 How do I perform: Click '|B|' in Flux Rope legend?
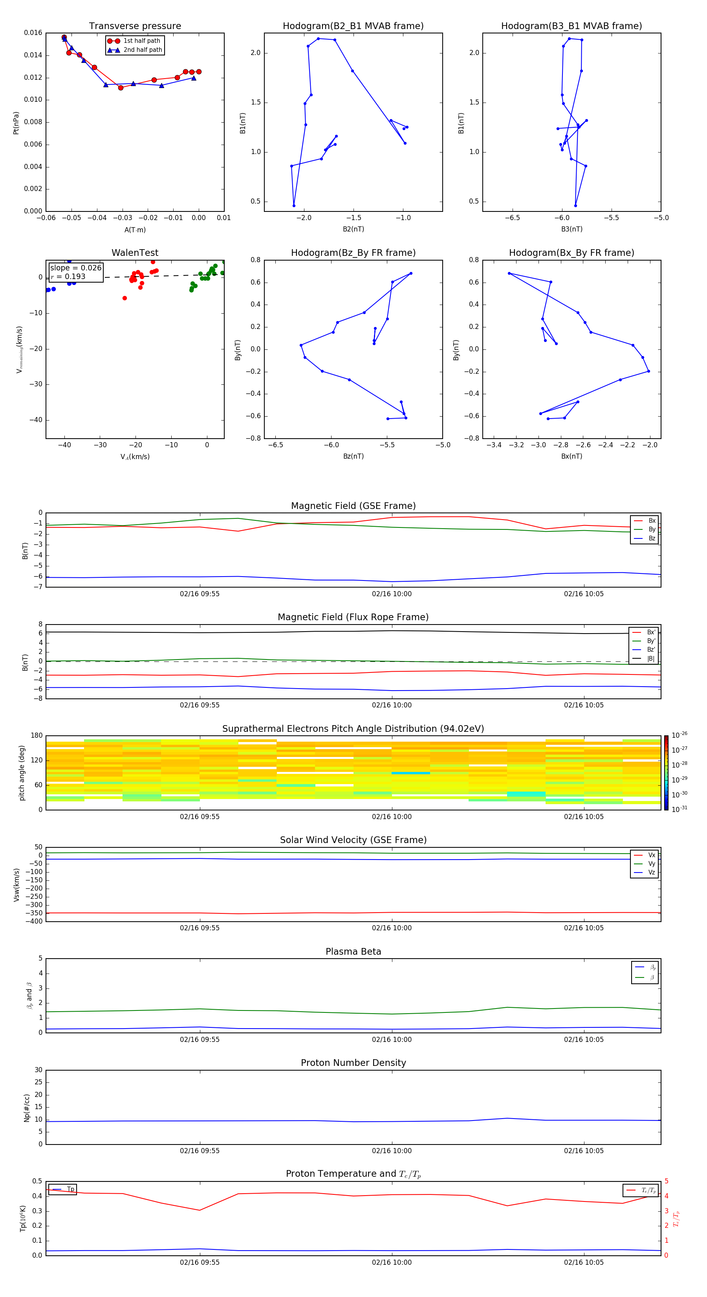tap(644, 659)
